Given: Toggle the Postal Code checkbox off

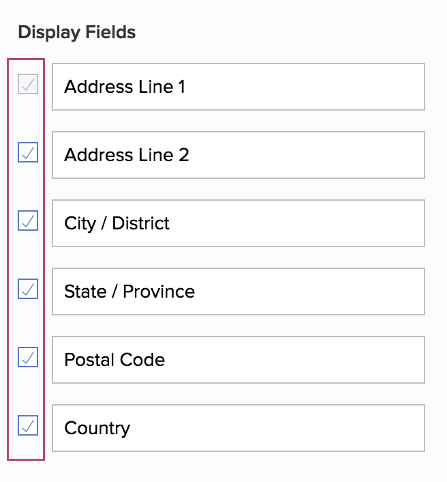Looking at the screenshot, I should point(28,357).
